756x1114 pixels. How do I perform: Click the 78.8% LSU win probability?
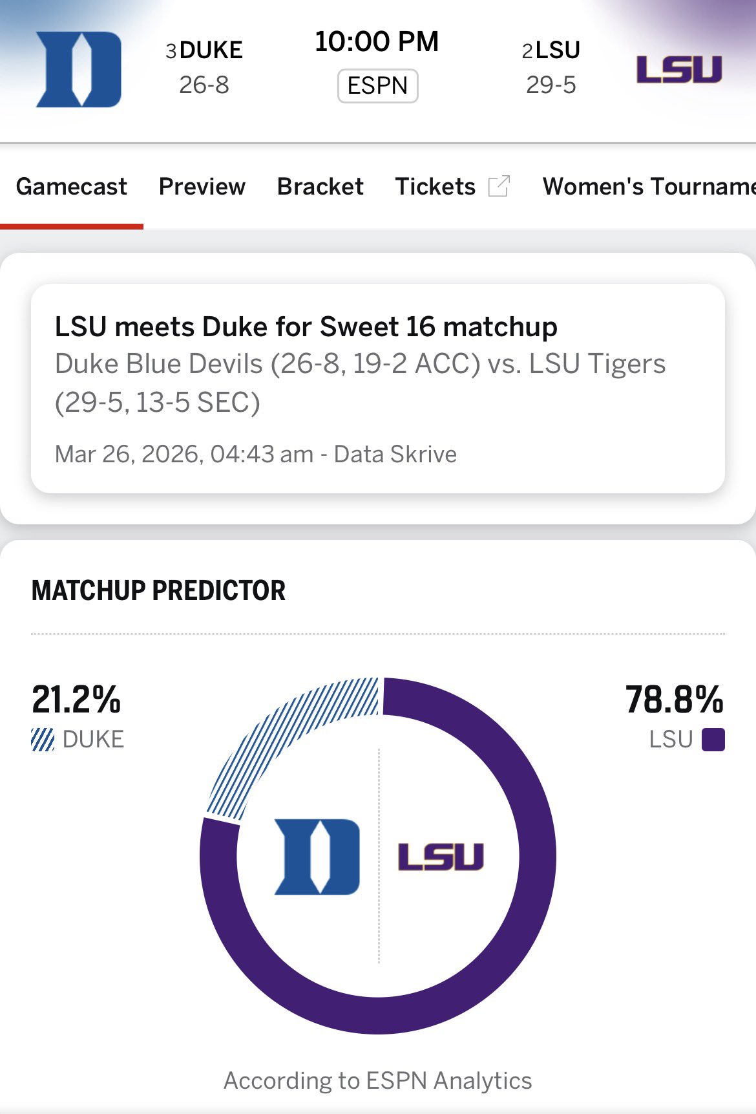click(674, 700)
